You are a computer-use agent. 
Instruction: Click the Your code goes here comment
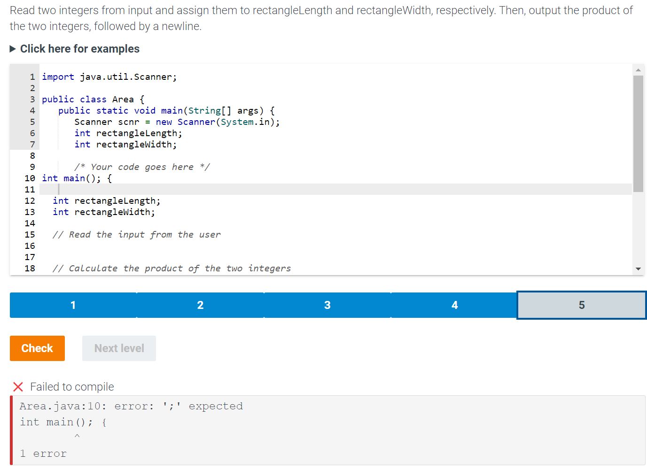click(x=142, y=167)
